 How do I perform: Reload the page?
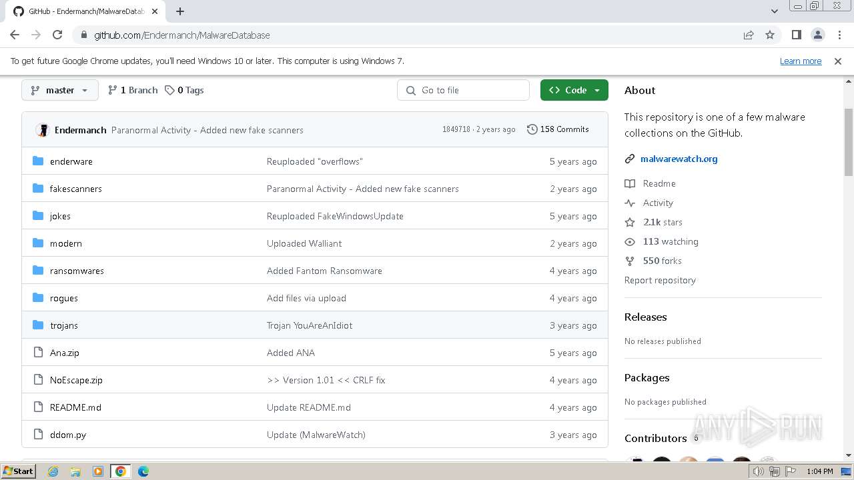(x=57, y=35)
